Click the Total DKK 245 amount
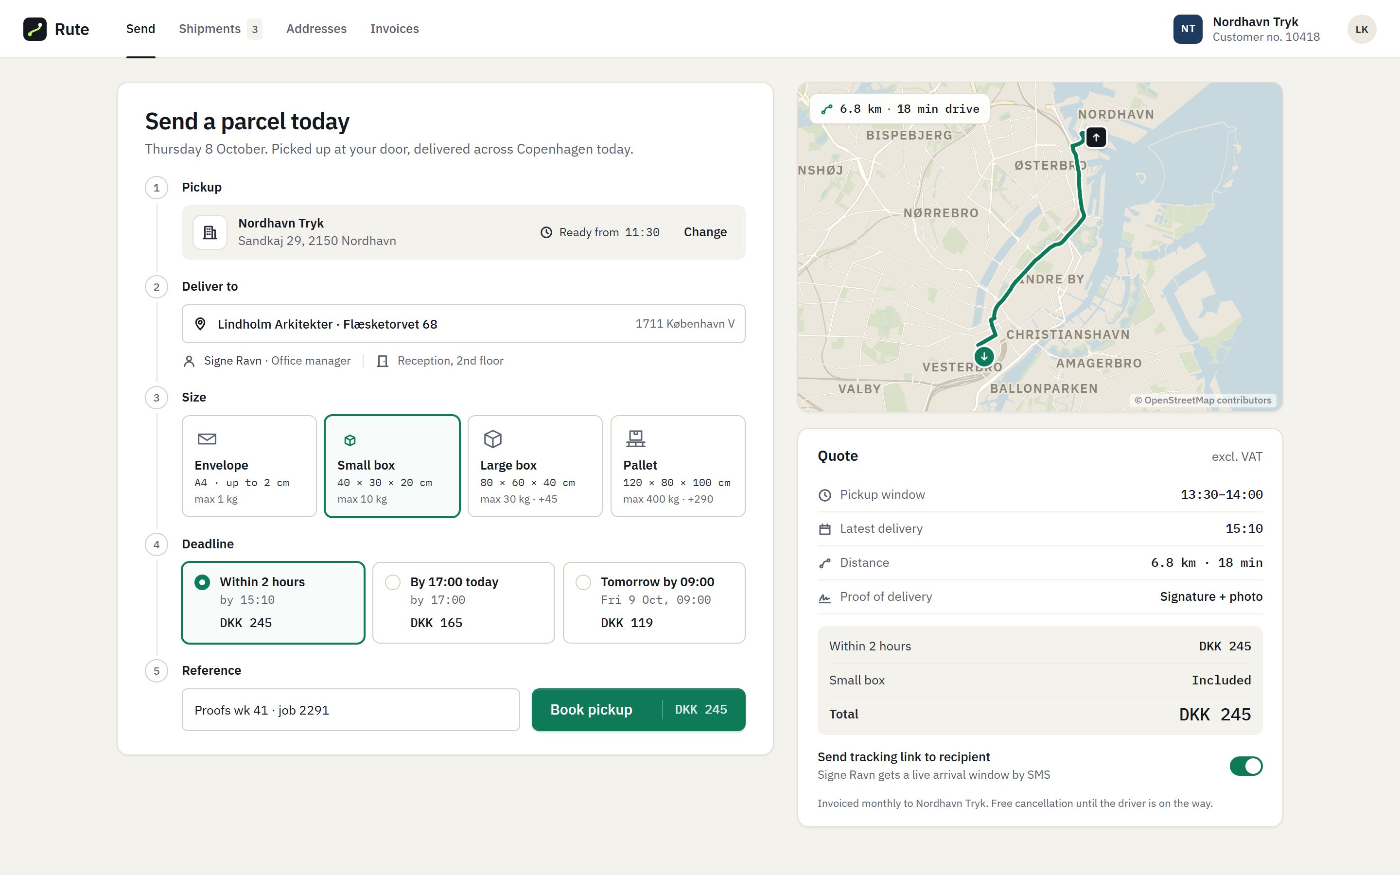The height and width of the screenshot is (875, 1400). click(1215, 714)
